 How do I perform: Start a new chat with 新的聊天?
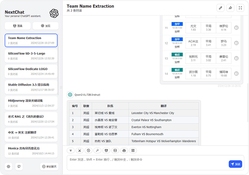(49, 166)
